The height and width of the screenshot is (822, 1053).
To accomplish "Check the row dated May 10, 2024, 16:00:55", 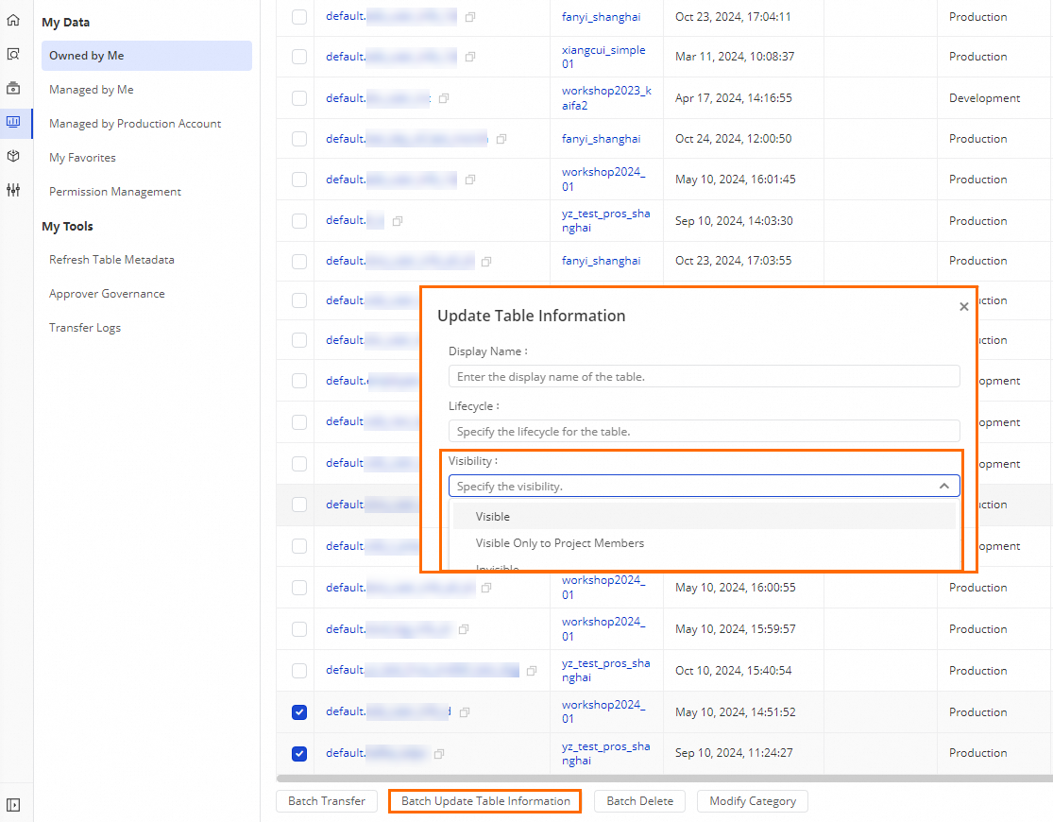I will [299, 588].
